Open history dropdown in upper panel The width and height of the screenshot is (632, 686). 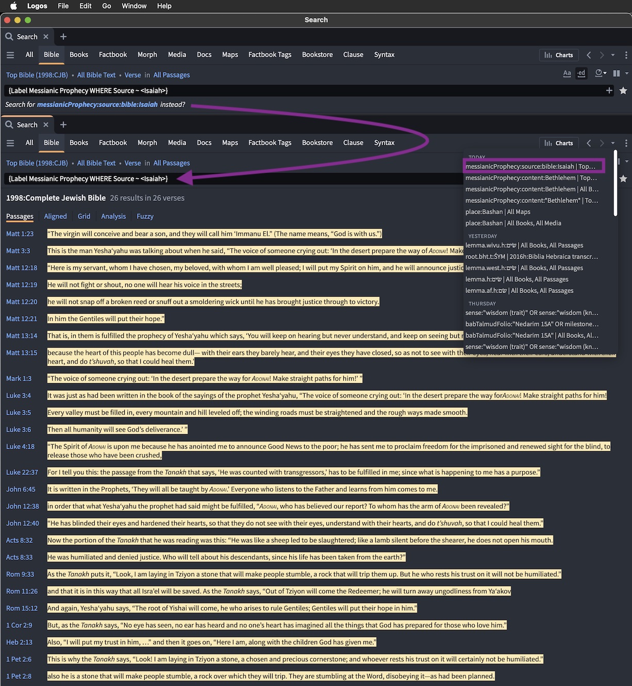pos(613,55)
